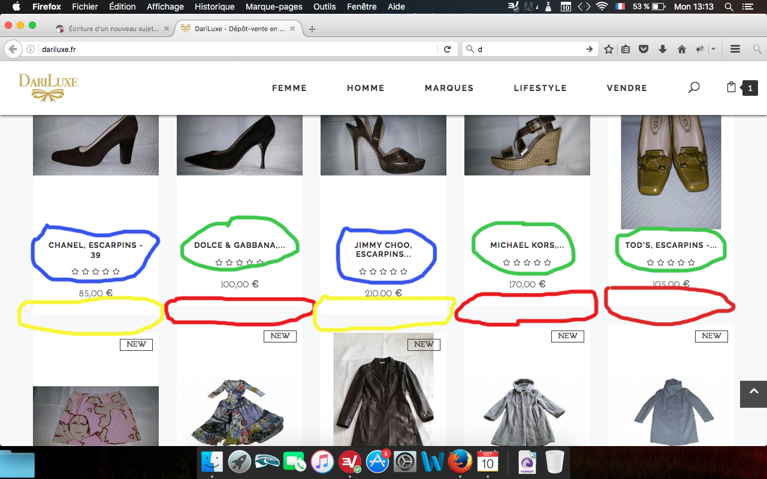
Task: Open iTunes from the dock
Action: [x=322, y=462]
